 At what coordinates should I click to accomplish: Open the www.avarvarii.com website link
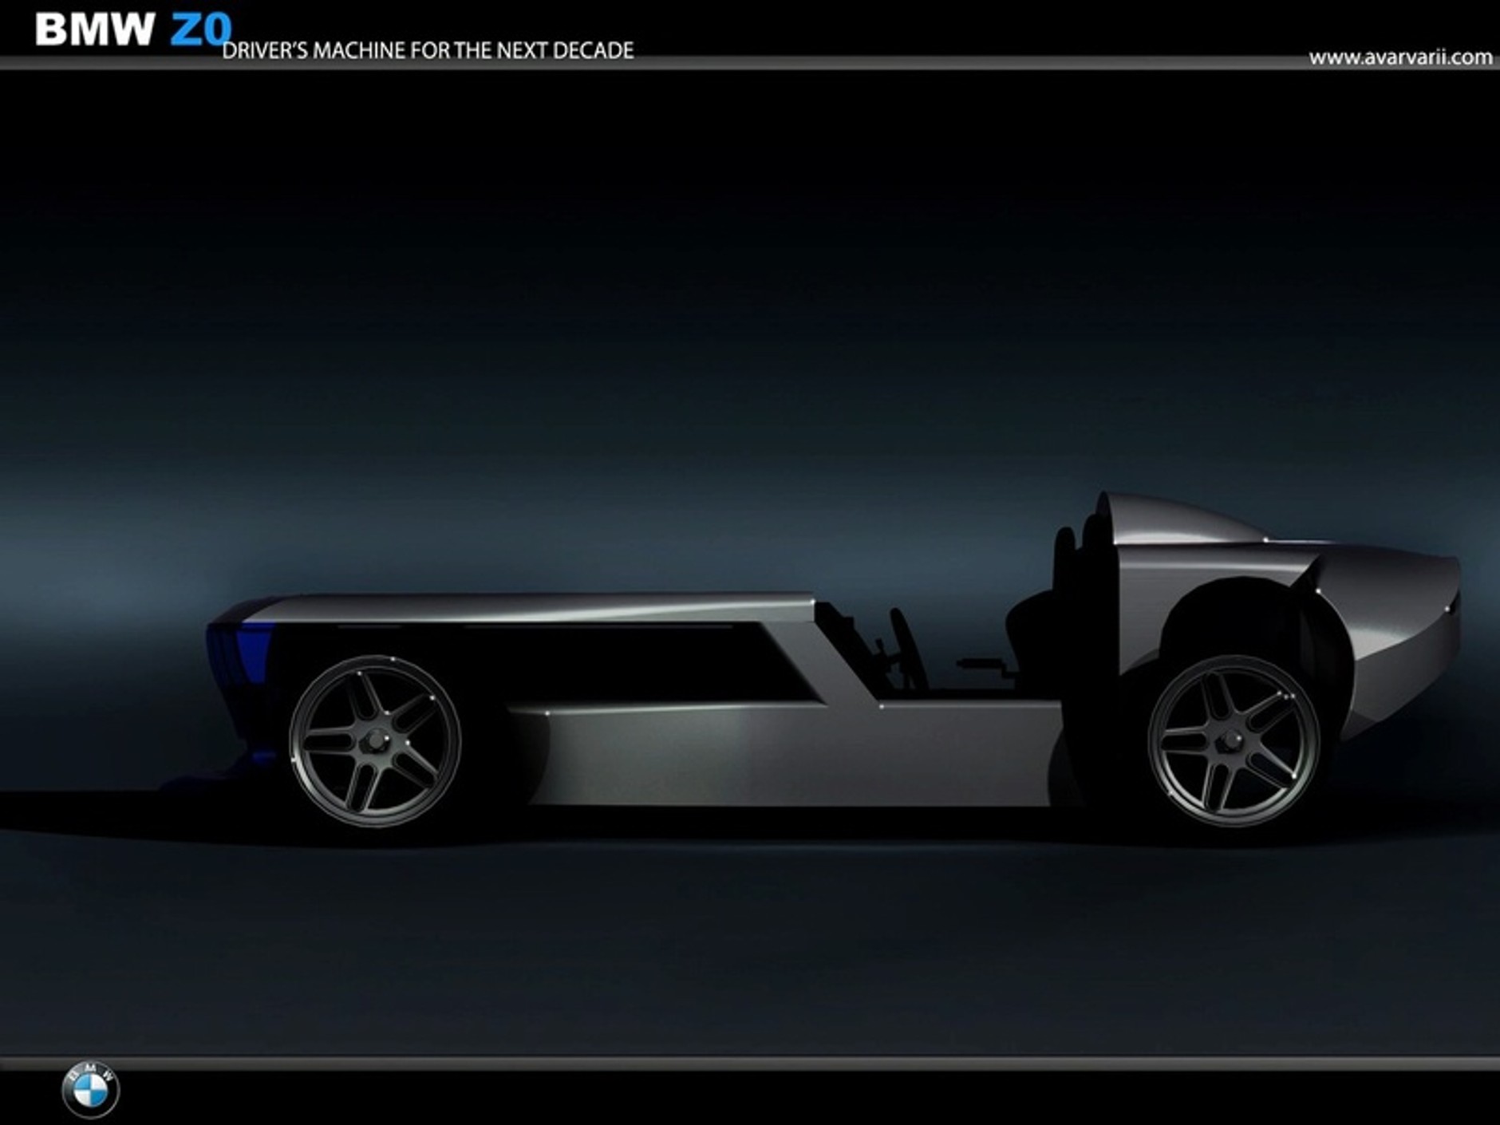1400,57
